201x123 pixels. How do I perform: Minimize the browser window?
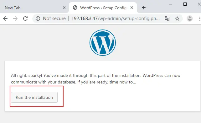coord(171,4)
